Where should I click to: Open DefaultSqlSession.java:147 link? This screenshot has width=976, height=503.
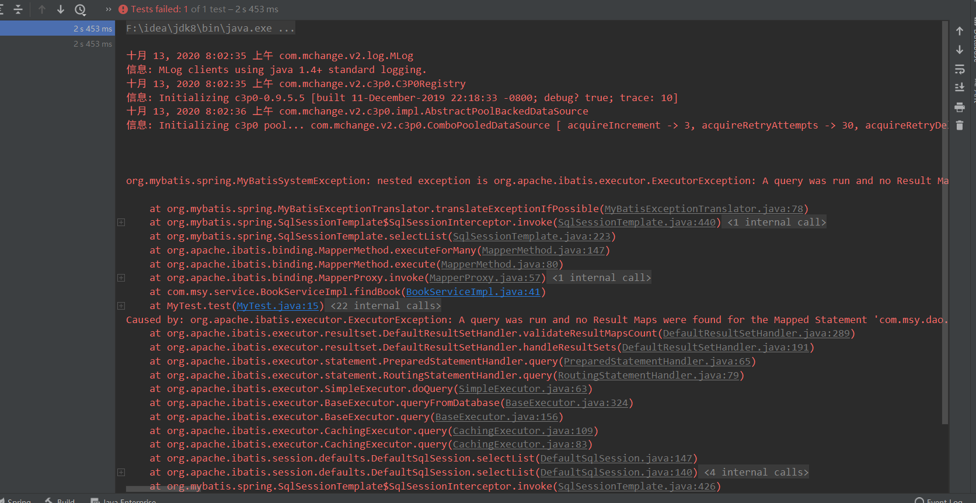(x=616, y=458)
